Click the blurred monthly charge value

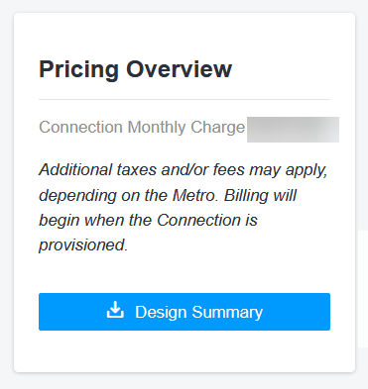293,130
